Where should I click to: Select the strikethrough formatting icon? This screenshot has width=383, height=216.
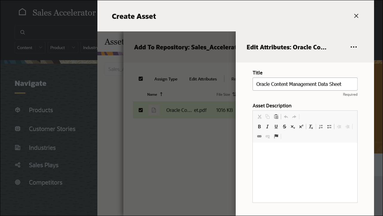coord(284,126)
